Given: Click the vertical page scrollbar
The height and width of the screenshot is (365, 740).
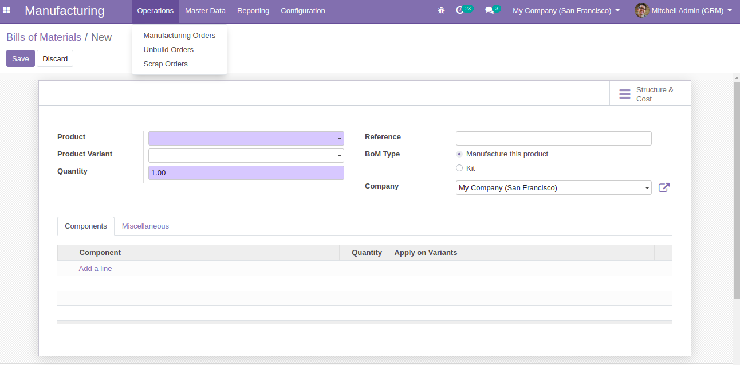Looking at the screenshot, I should pos(737,190).
